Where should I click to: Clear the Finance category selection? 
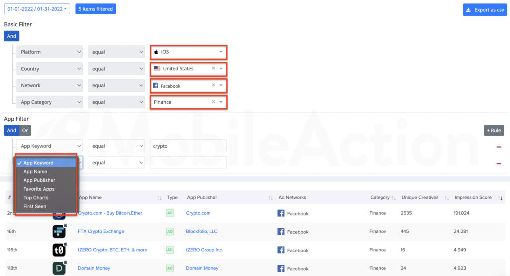pyautogui.click(x=213, y=102)
